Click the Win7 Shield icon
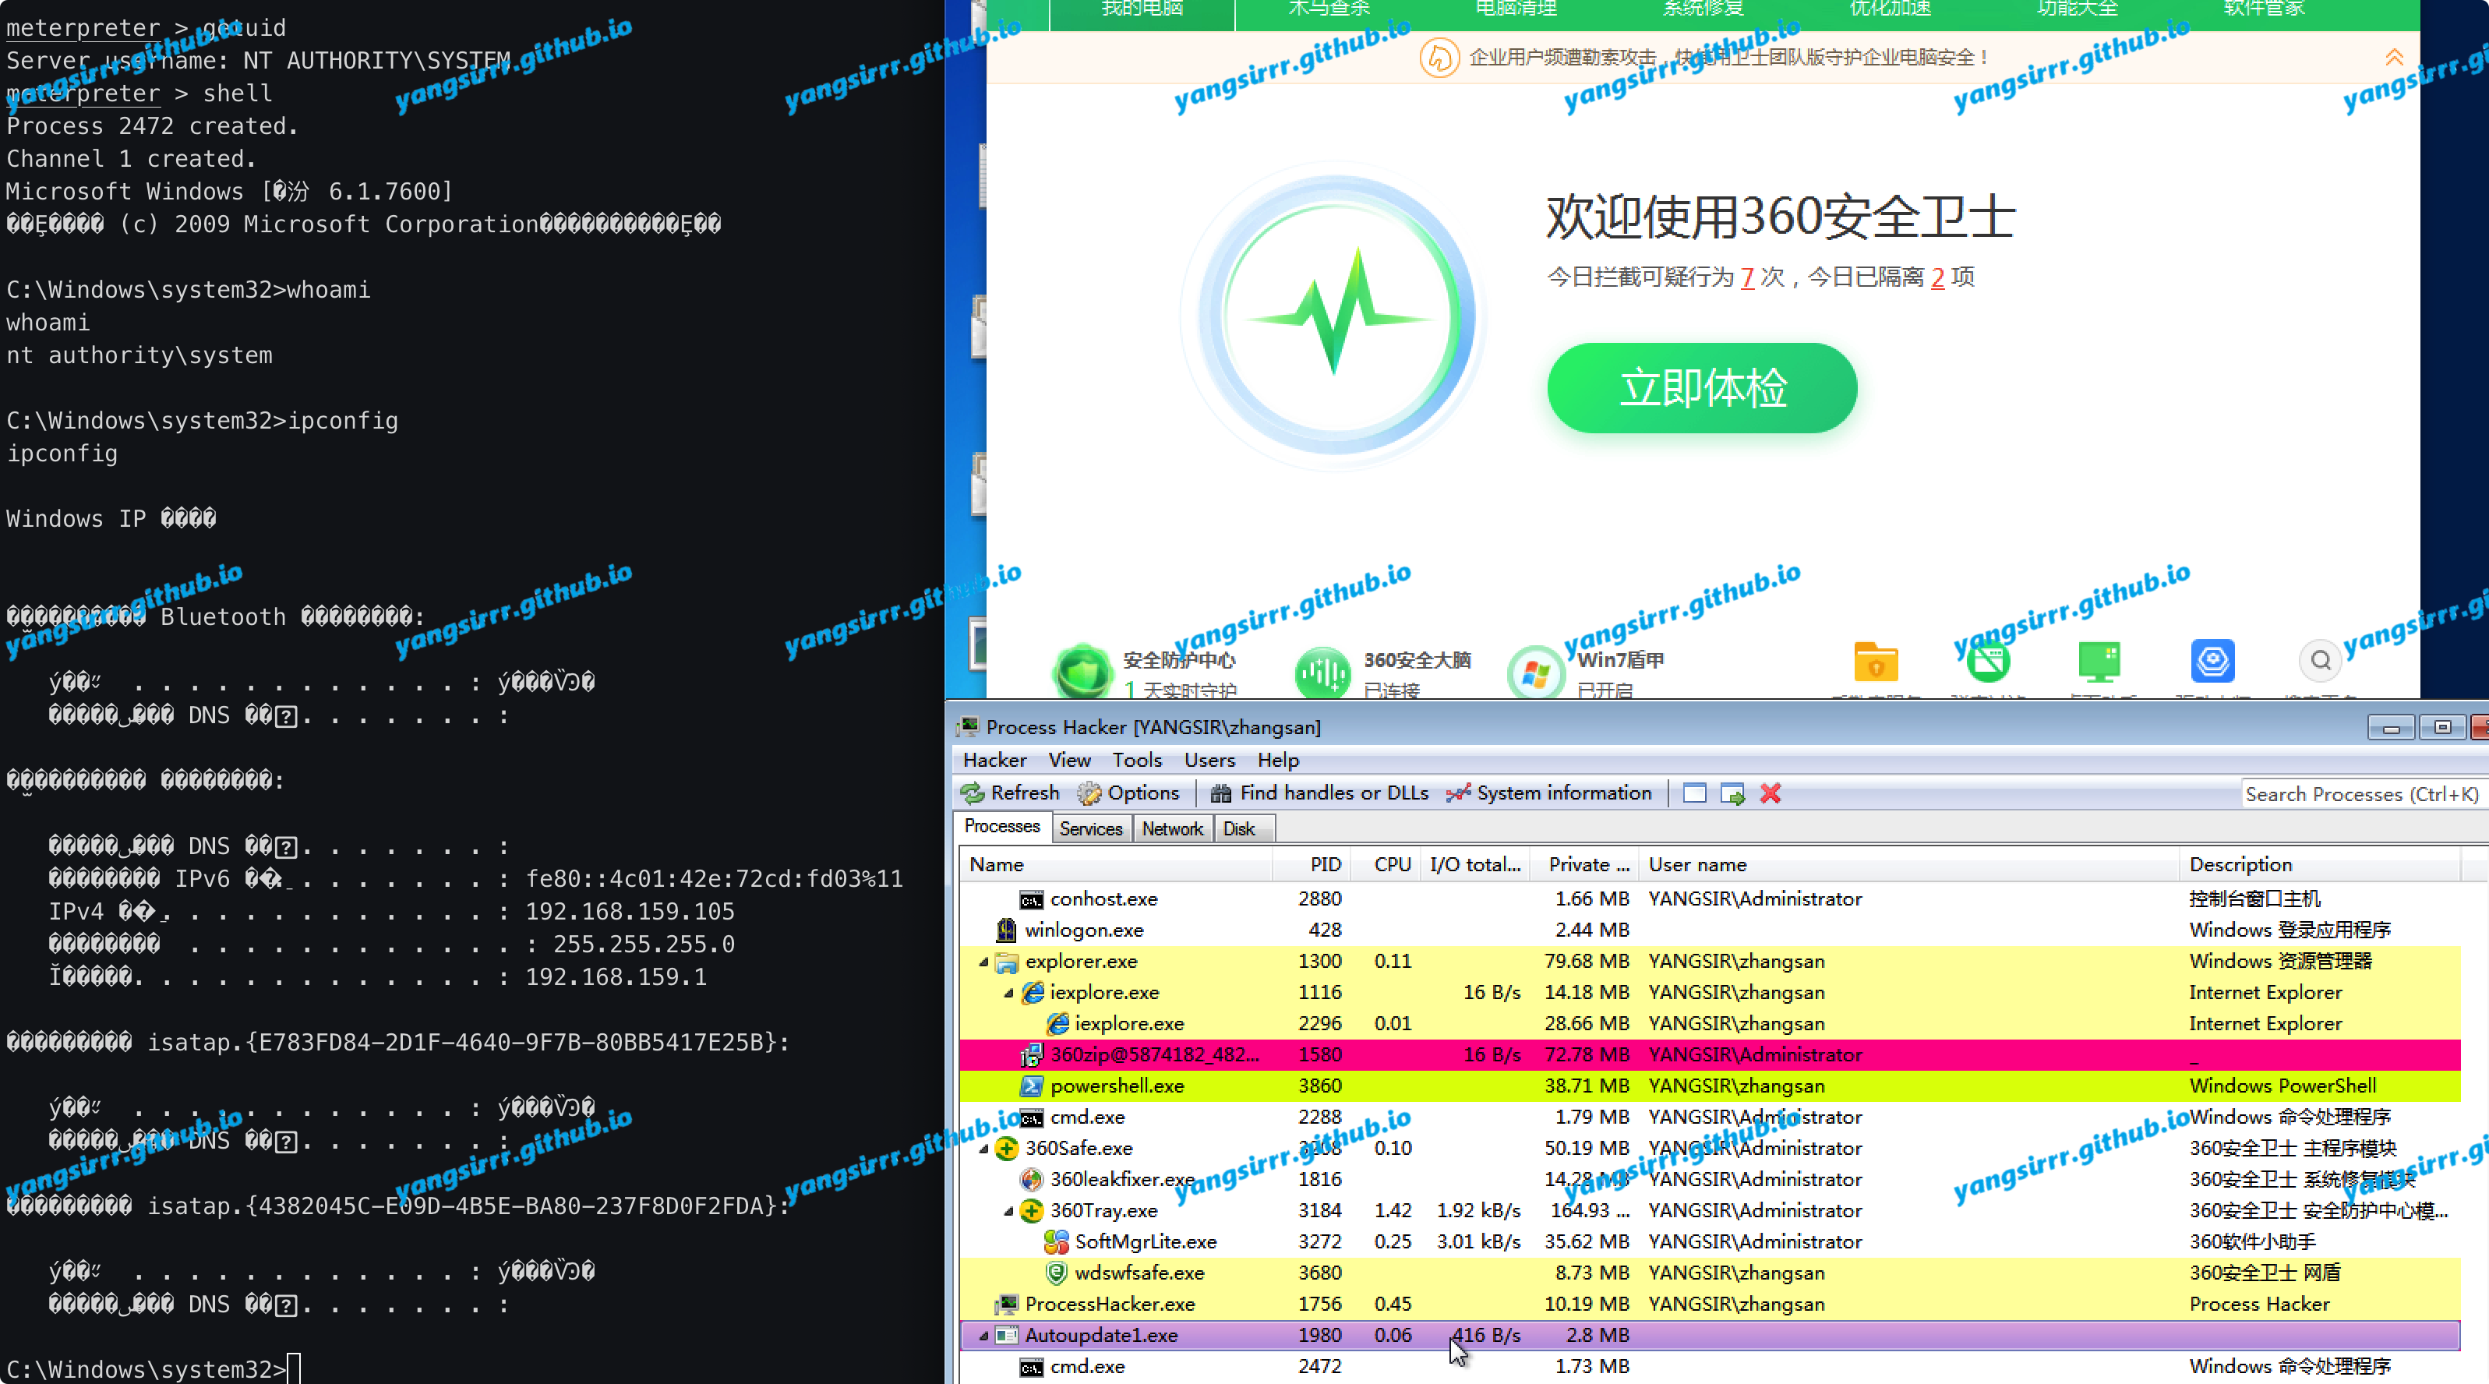 pyautogui.click(x=1535, y=671)
